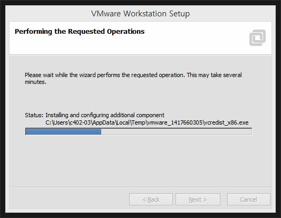Click the AppData segment of the status path
Viewport: 281px width, 218px height.
(104, 122)
